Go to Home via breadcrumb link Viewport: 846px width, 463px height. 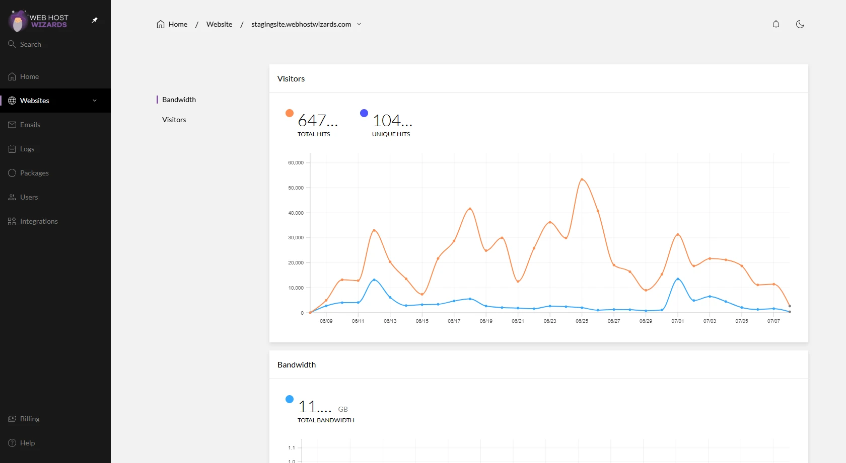tap(178, 24)
